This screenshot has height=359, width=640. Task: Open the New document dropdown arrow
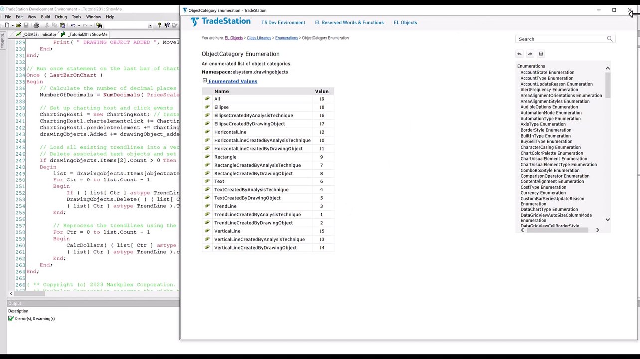[12, 25]
